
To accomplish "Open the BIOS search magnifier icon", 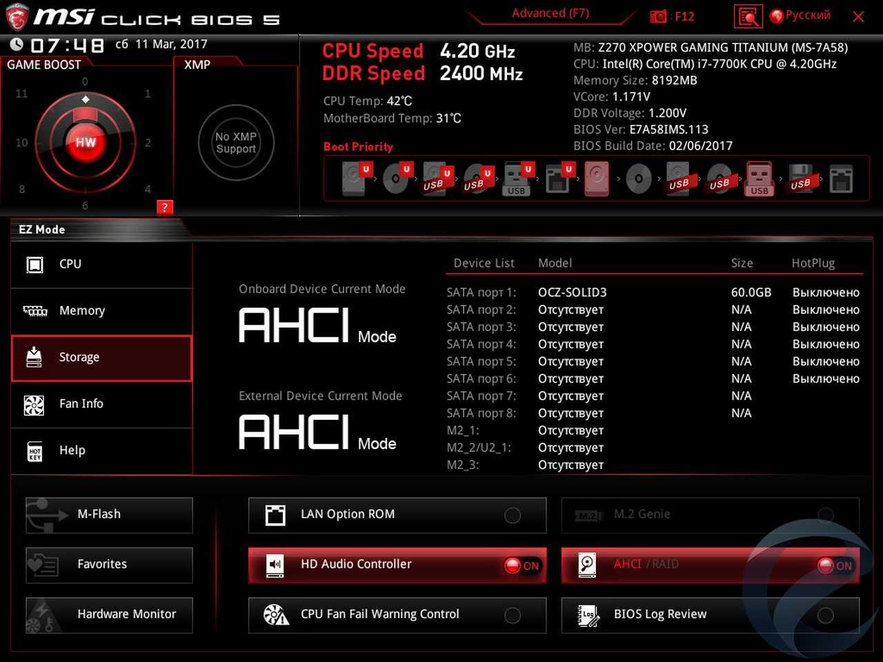I will (x=748, y=17).
